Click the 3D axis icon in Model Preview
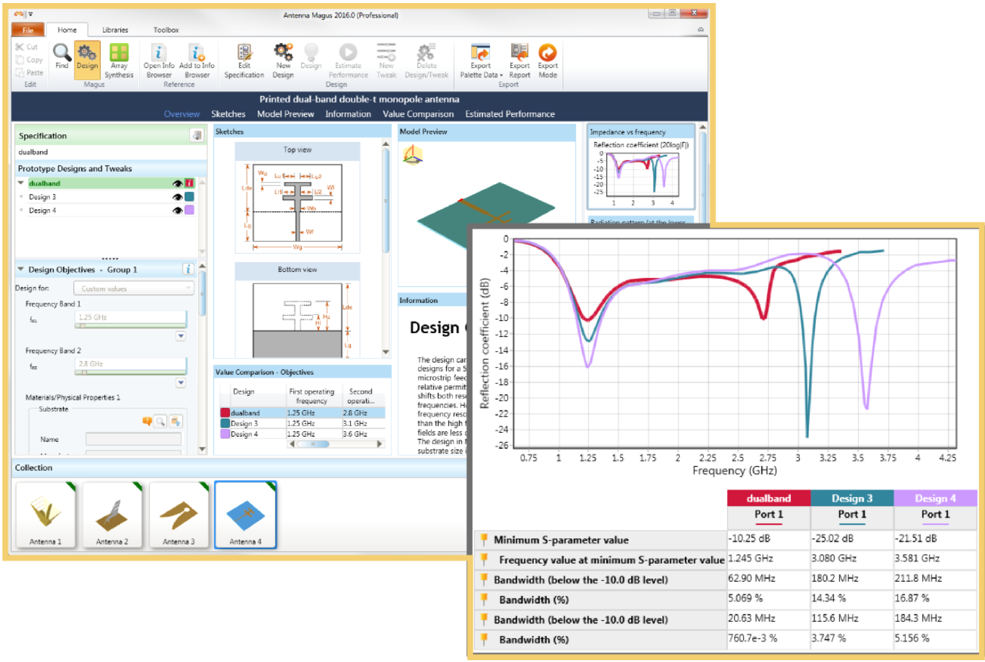The image size is (985, 662). click(x=413, y=156)
